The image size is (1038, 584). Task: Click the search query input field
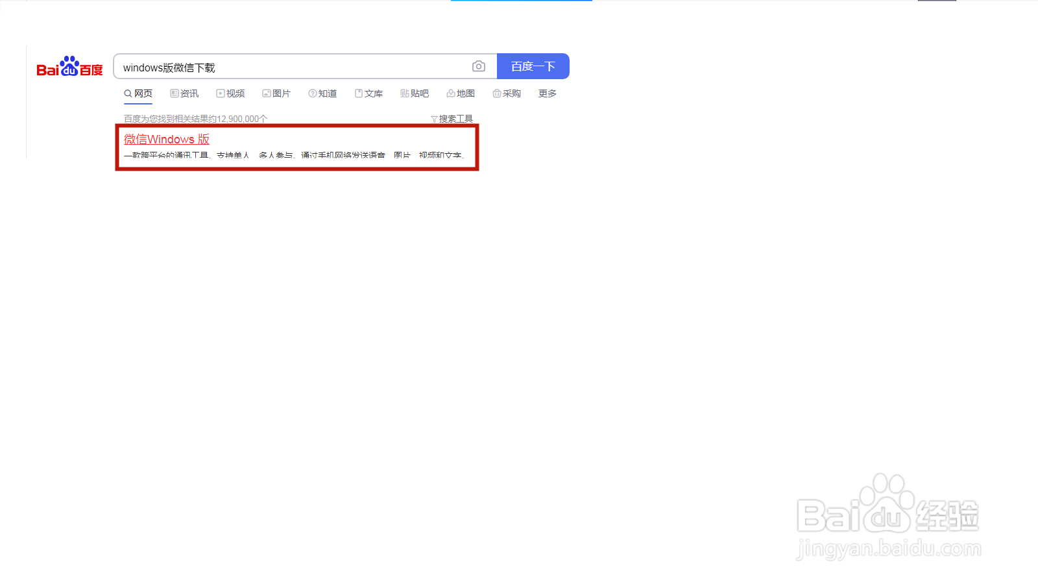292,67
